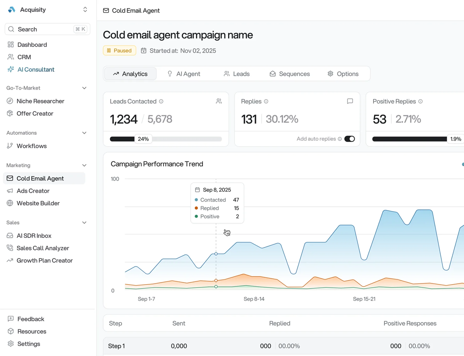
Task: Open Settings at the bottom of sidebar
Action: coord(28,344)
